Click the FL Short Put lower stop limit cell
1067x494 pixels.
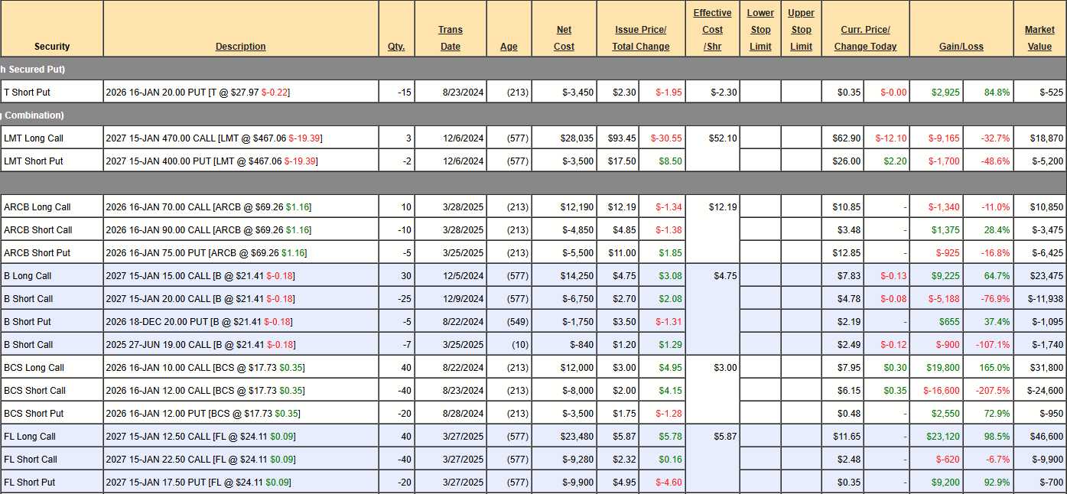click(760, 483)
